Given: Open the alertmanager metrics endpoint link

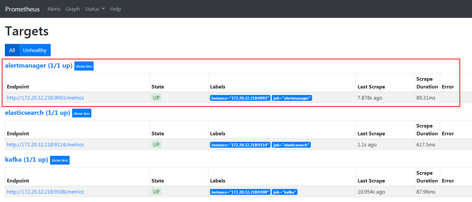Looking at the screenshot, I should pyautogui.click(x=45, y=98).
